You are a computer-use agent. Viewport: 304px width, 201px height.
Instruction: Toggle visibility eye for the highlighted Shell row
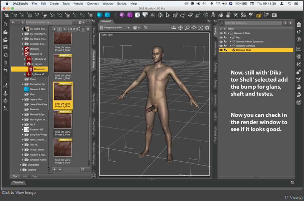coord(221,50)
